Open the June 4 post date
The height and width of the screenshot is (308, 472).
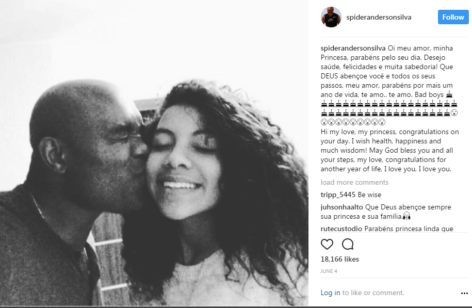coord(329,271)
